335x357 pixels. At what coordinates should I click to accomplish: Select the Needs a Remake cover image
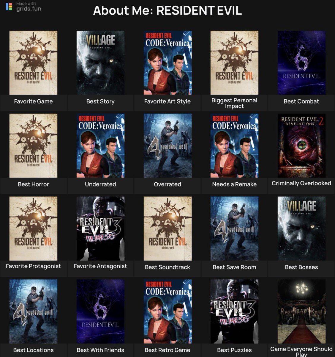click(234, 145)
